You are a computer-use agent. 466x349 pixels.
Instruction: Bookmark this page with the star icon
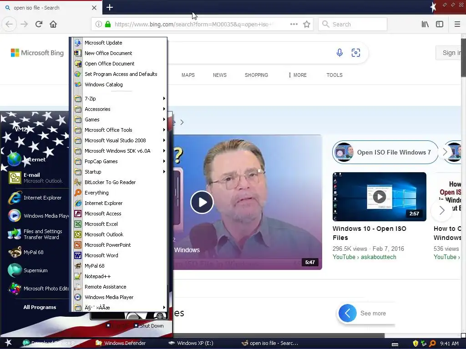(307, 25)
